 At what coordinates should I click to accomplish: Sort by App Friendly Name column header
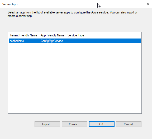(x=53, y=35)
